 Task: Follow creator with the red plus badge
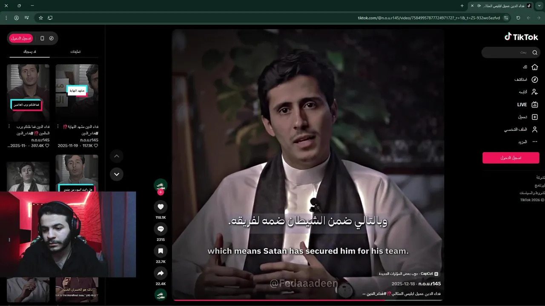[x=161, y=193]
